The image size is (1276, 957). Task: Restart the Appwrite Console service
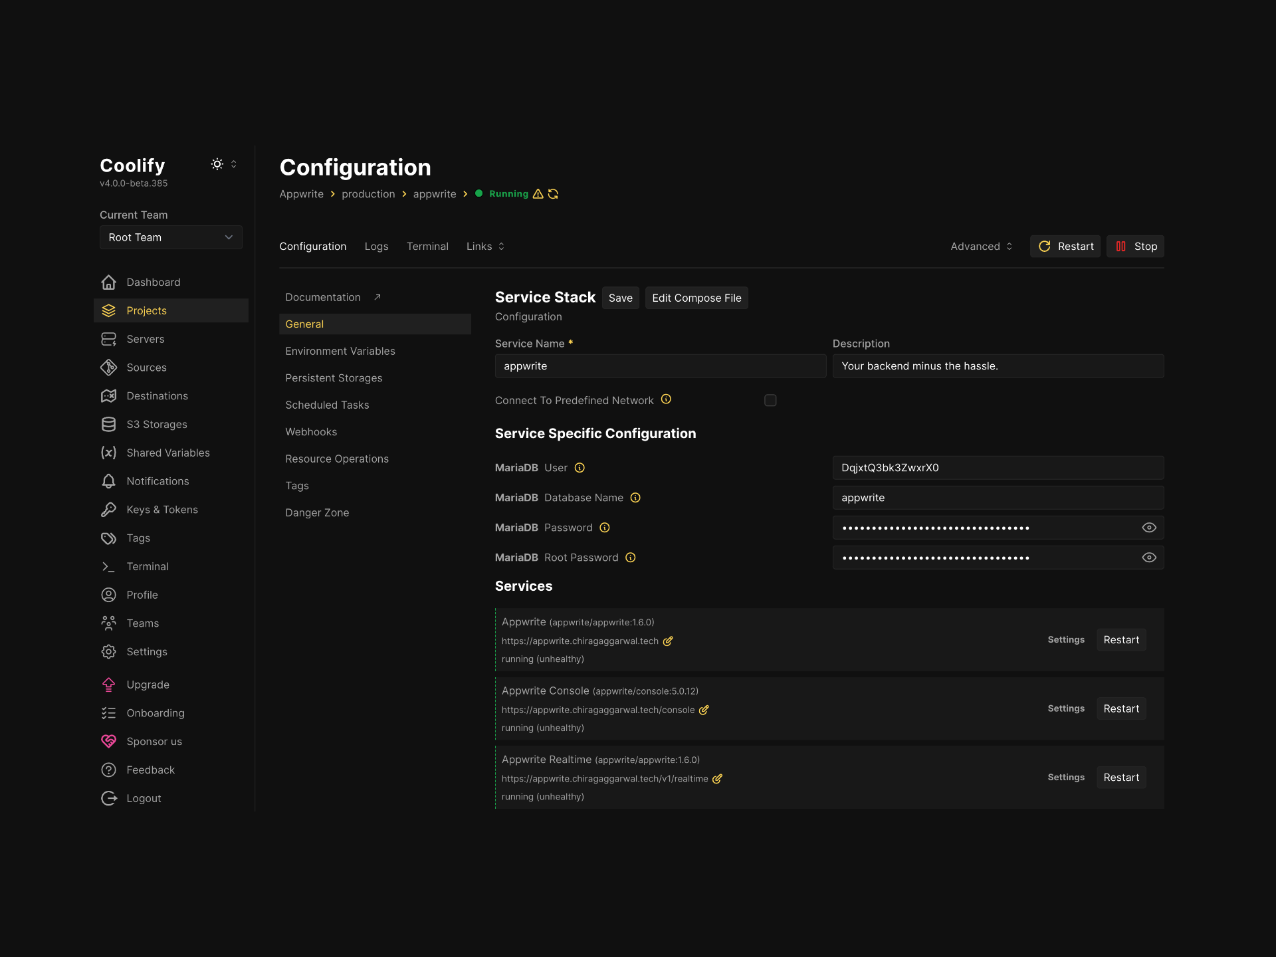(x=1121, y=709)
